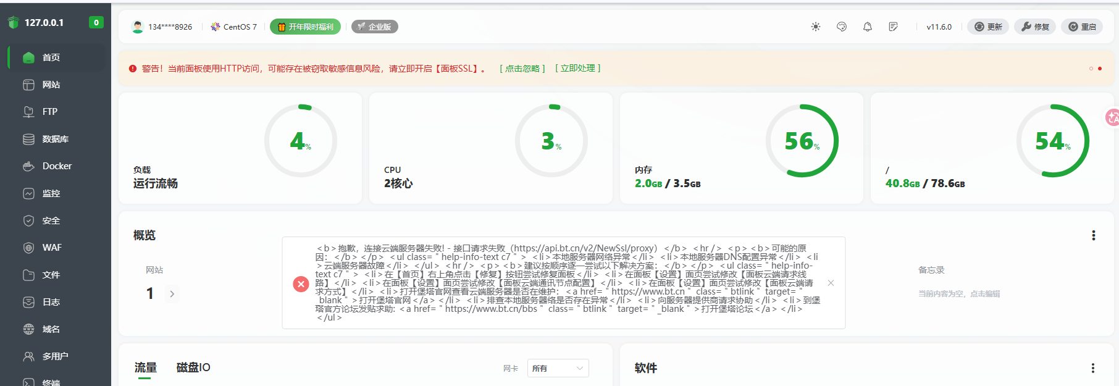Click the floating pink icon at right edge
Screen dimensions: 1119x386
coord(1112,117)
